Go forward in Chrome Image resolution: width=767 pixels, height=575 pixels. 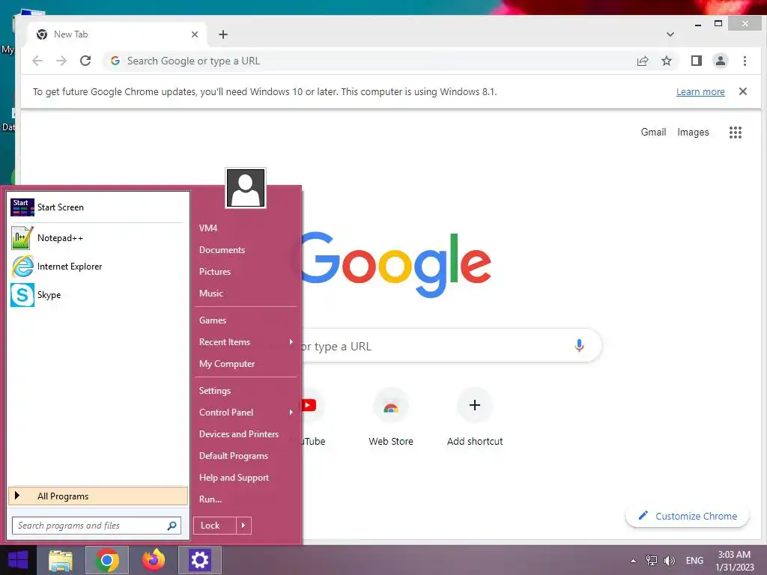pos(61,61)
